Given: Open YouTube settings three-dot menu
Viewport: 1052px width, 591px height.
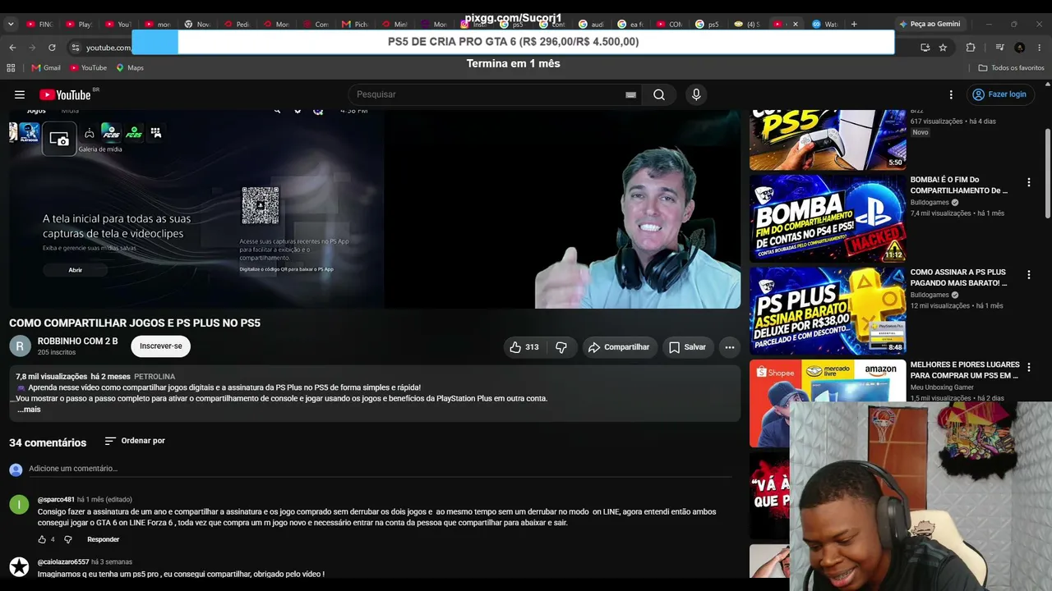Looking at the screenshot, I should pyautogui.click(x=951, y=94).
